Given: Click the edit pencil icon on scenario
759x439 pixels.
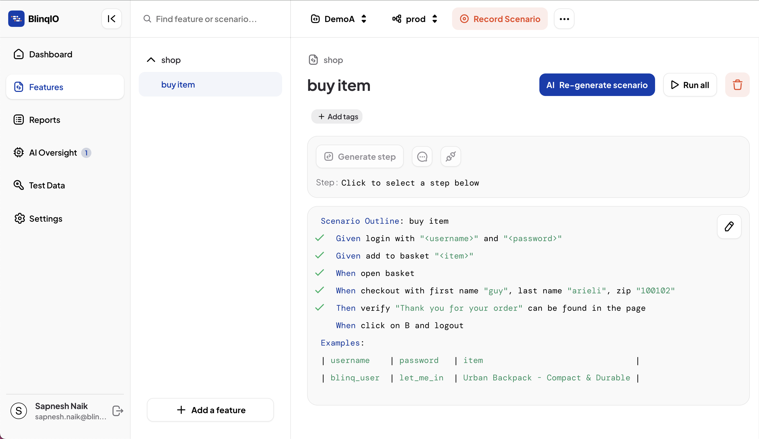Looking at the screenshot, I should click(729, 226).
